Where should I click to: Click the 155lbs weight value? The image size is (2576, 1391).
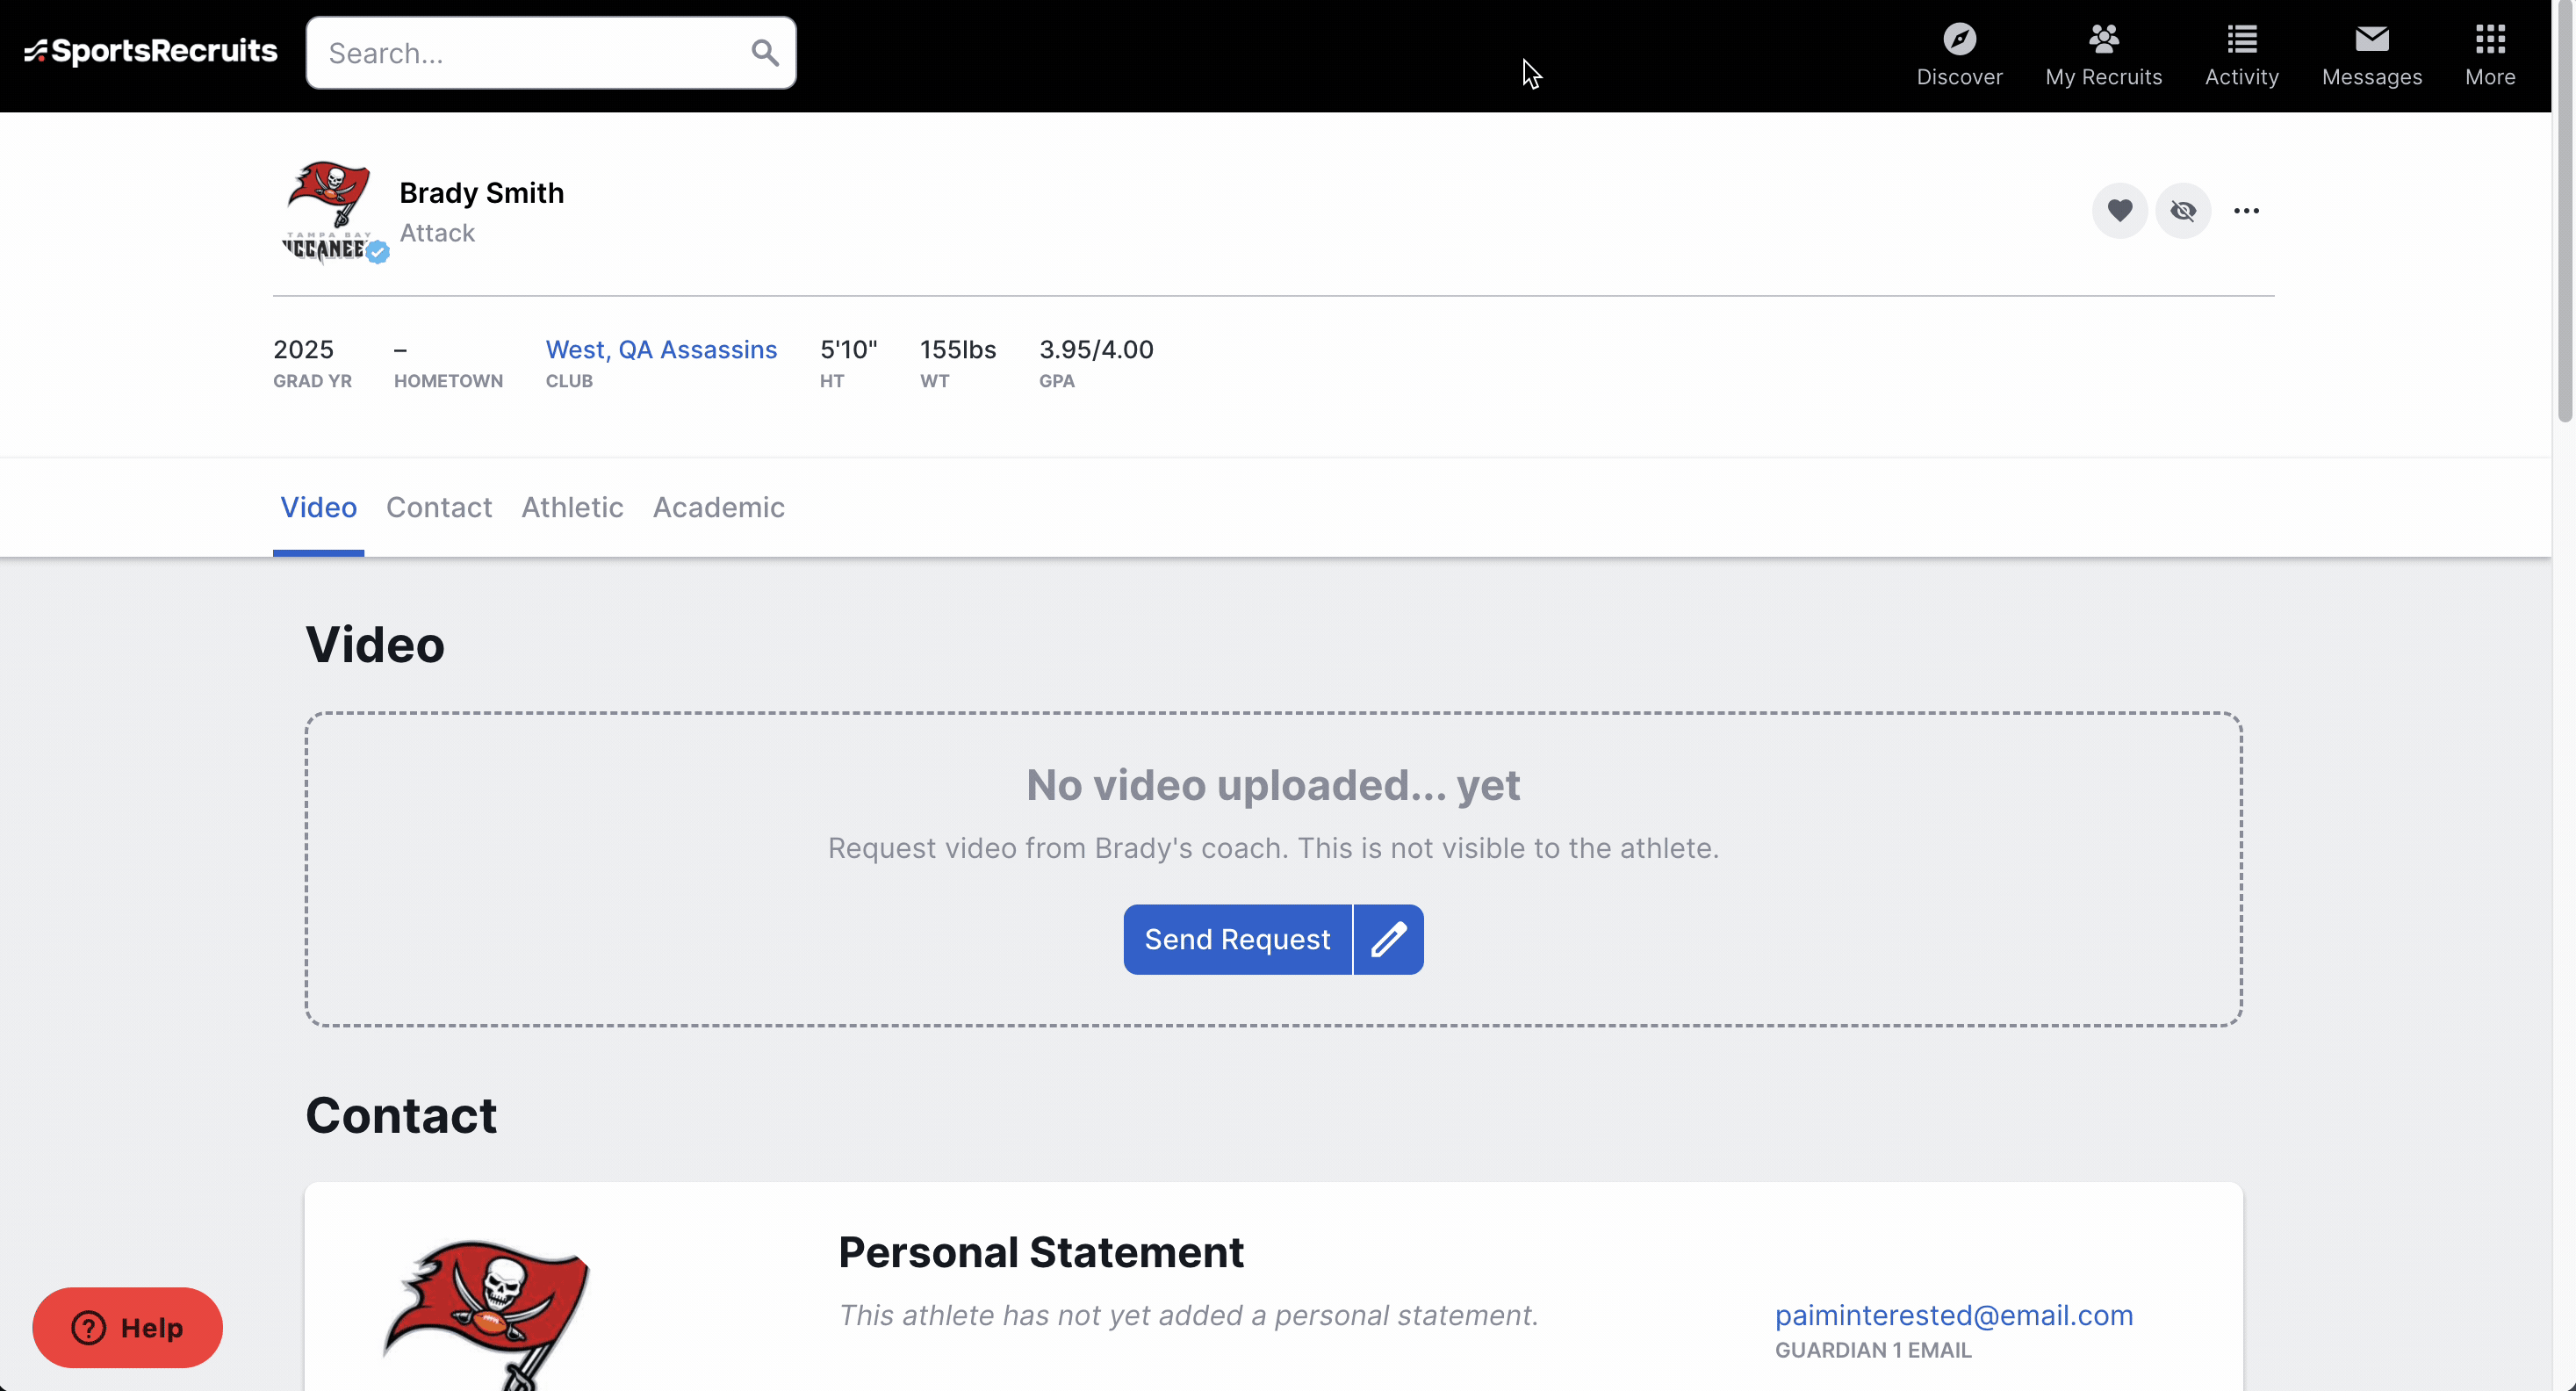pyautogui.click(x=957, y=349)
